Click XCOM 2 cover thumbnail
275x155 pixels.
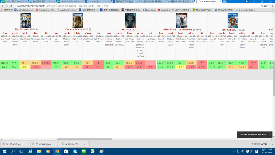coord(130,20)
